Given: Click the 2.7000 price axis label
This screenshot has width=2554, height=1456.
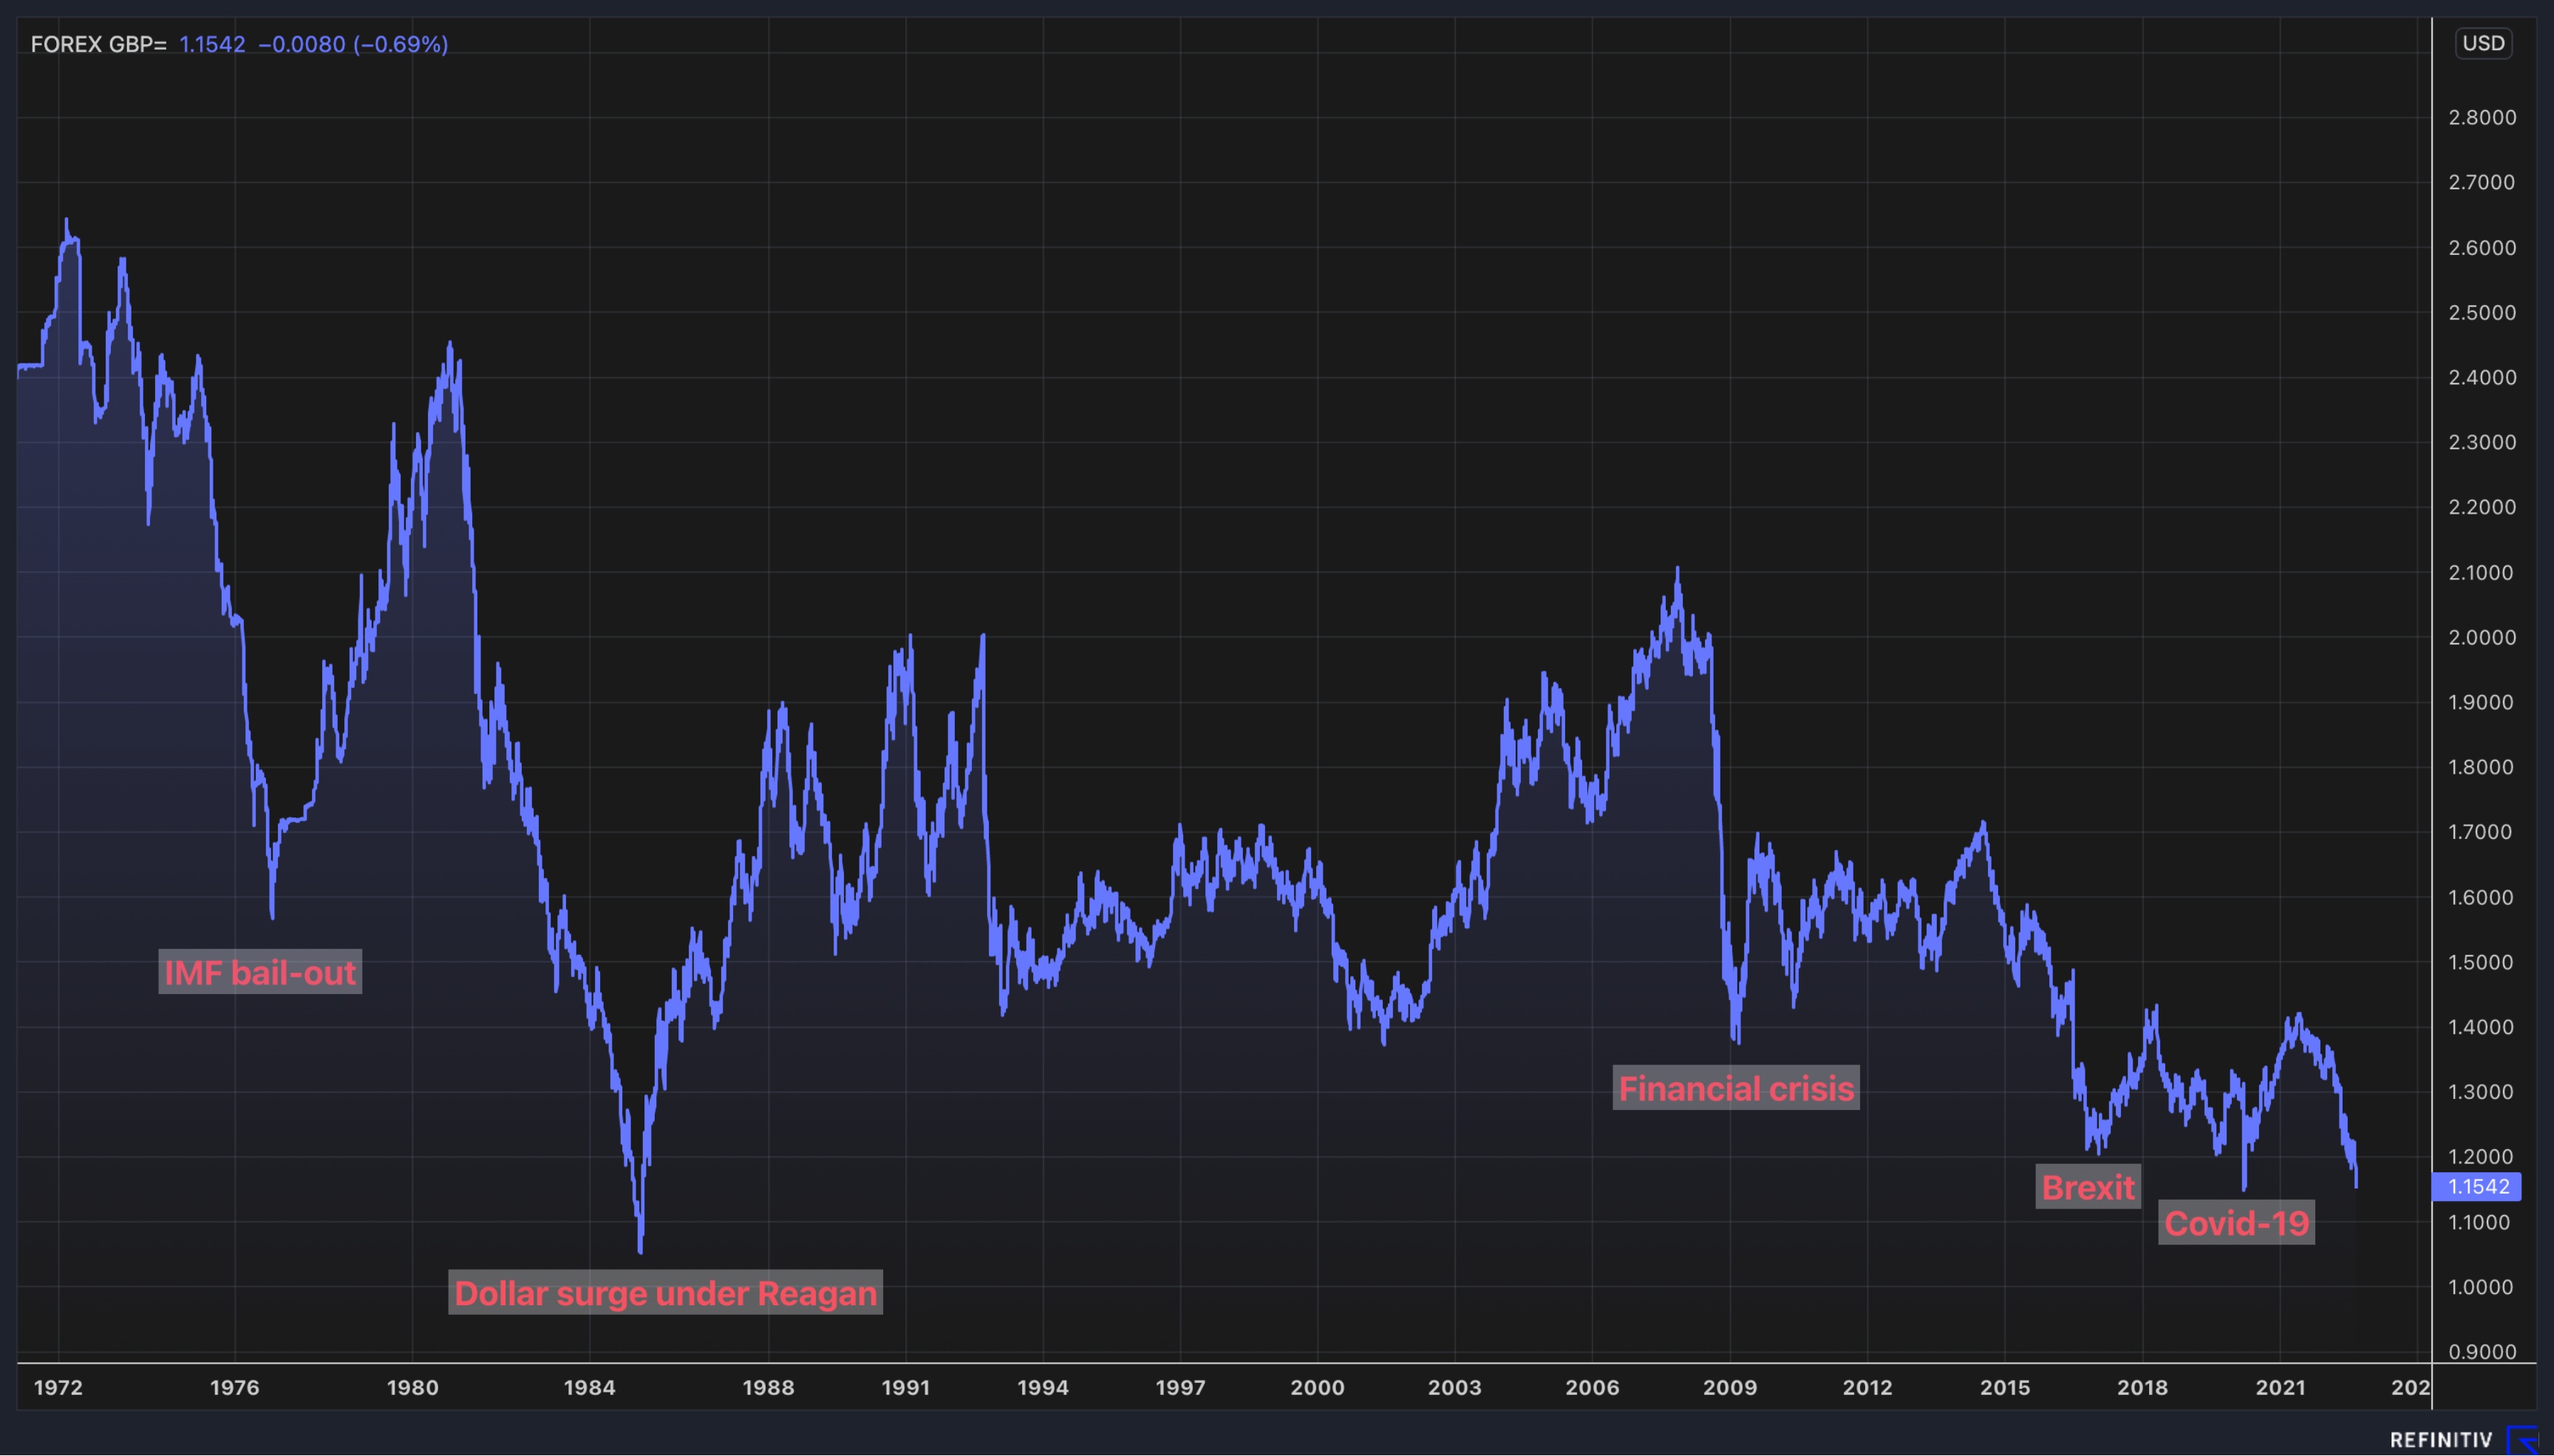Looking at the screenshot, I should [2482, 182].
